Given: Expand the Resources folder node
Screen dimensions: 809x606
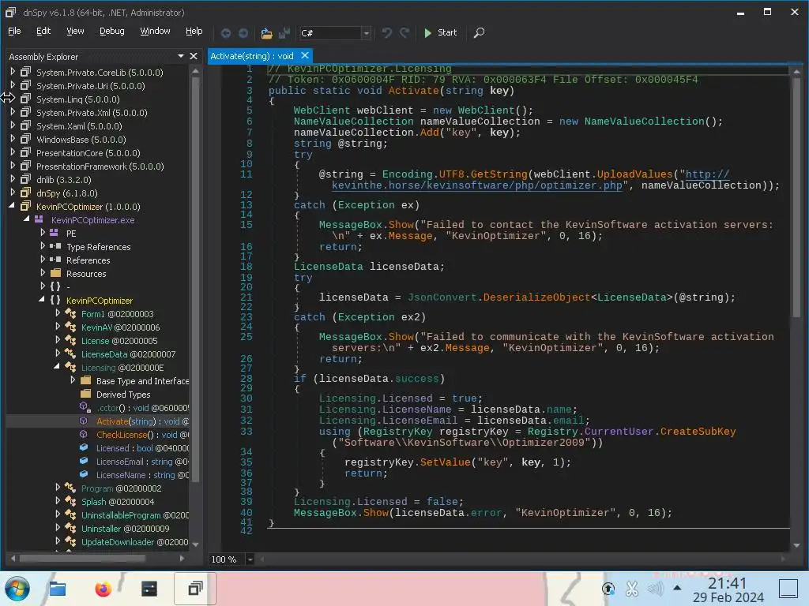Looking at the screenshot, I should 43,272.
